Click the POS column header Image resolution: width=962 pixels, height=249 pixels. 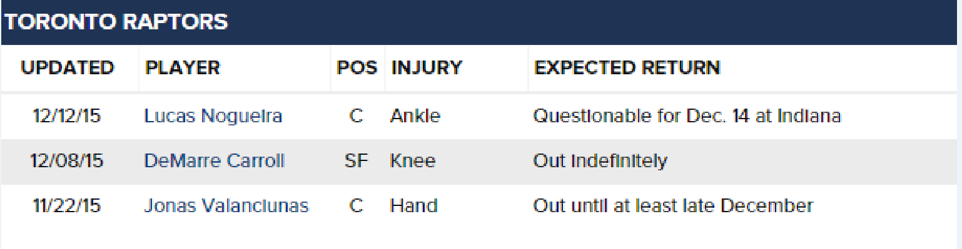[x=357, y=67]
